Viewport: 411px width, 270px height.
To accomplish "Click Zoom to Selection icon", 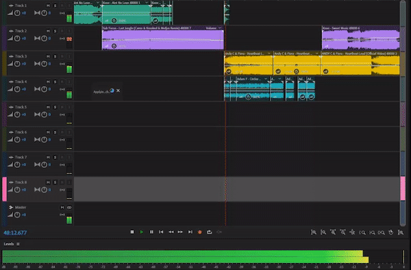I will pyautogui.click(x=382, y=232).
